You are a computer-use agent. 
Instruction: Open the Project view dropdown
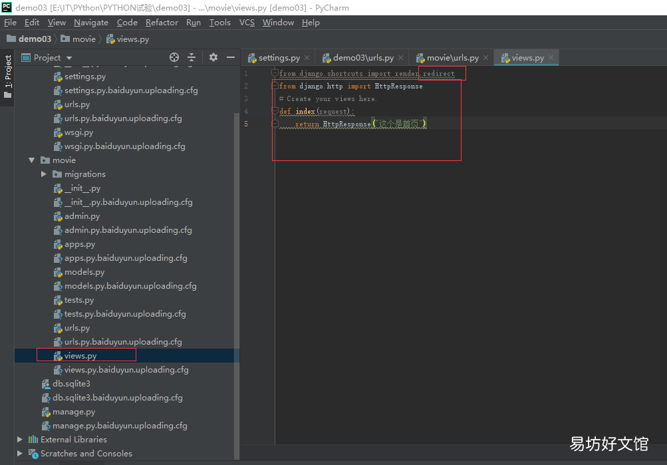69,58
